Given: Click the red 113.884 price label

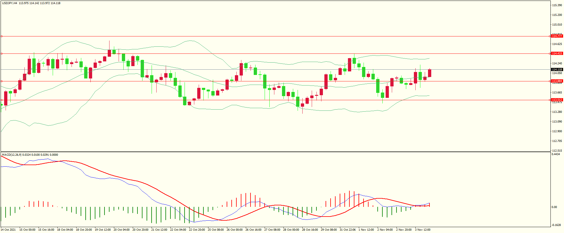Looking at the screenshot, I should click(x=557, y=81).
